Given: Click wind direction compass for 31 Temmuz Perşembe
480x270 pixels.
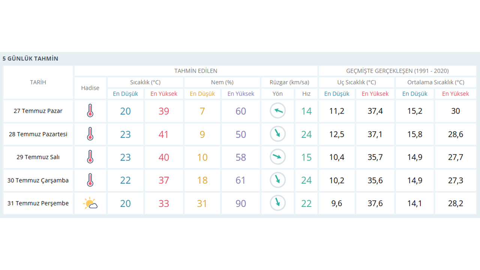Looking at the screenshot, I should coord(277,203).
